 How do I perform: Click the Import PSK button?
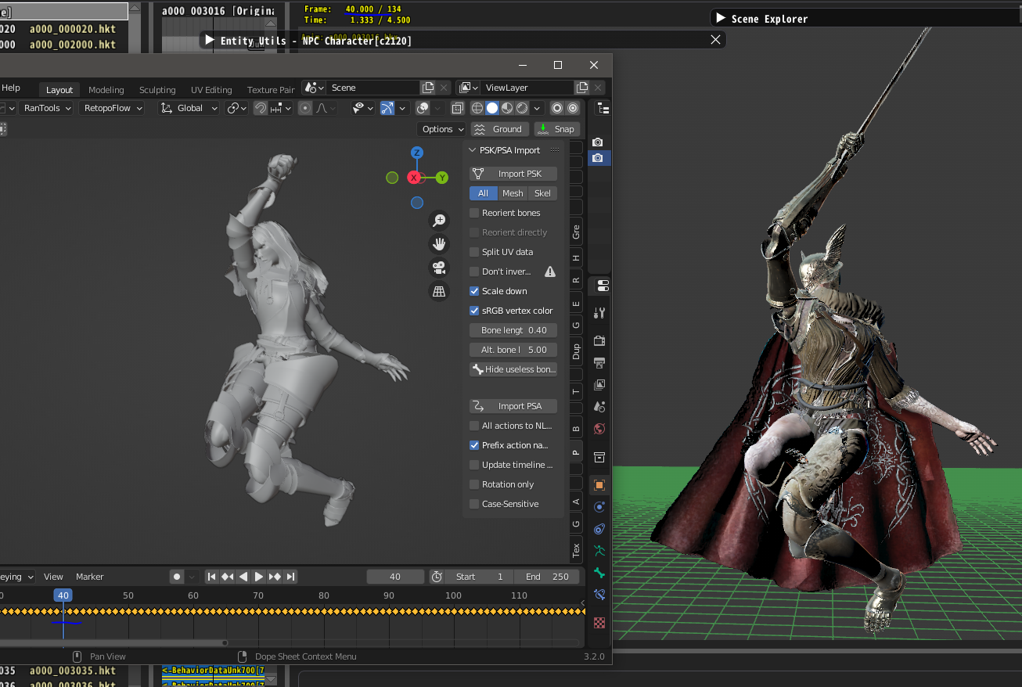[x=513, y=174]
